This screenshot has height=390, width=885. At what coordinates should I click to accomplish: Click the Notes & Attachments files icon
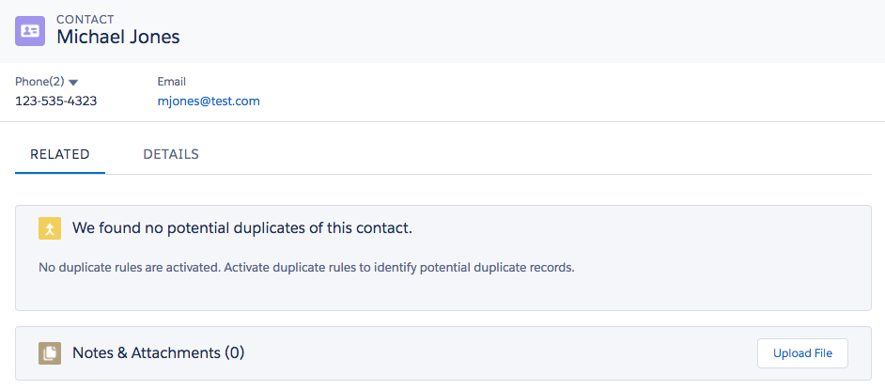click(x=50, y=353)
